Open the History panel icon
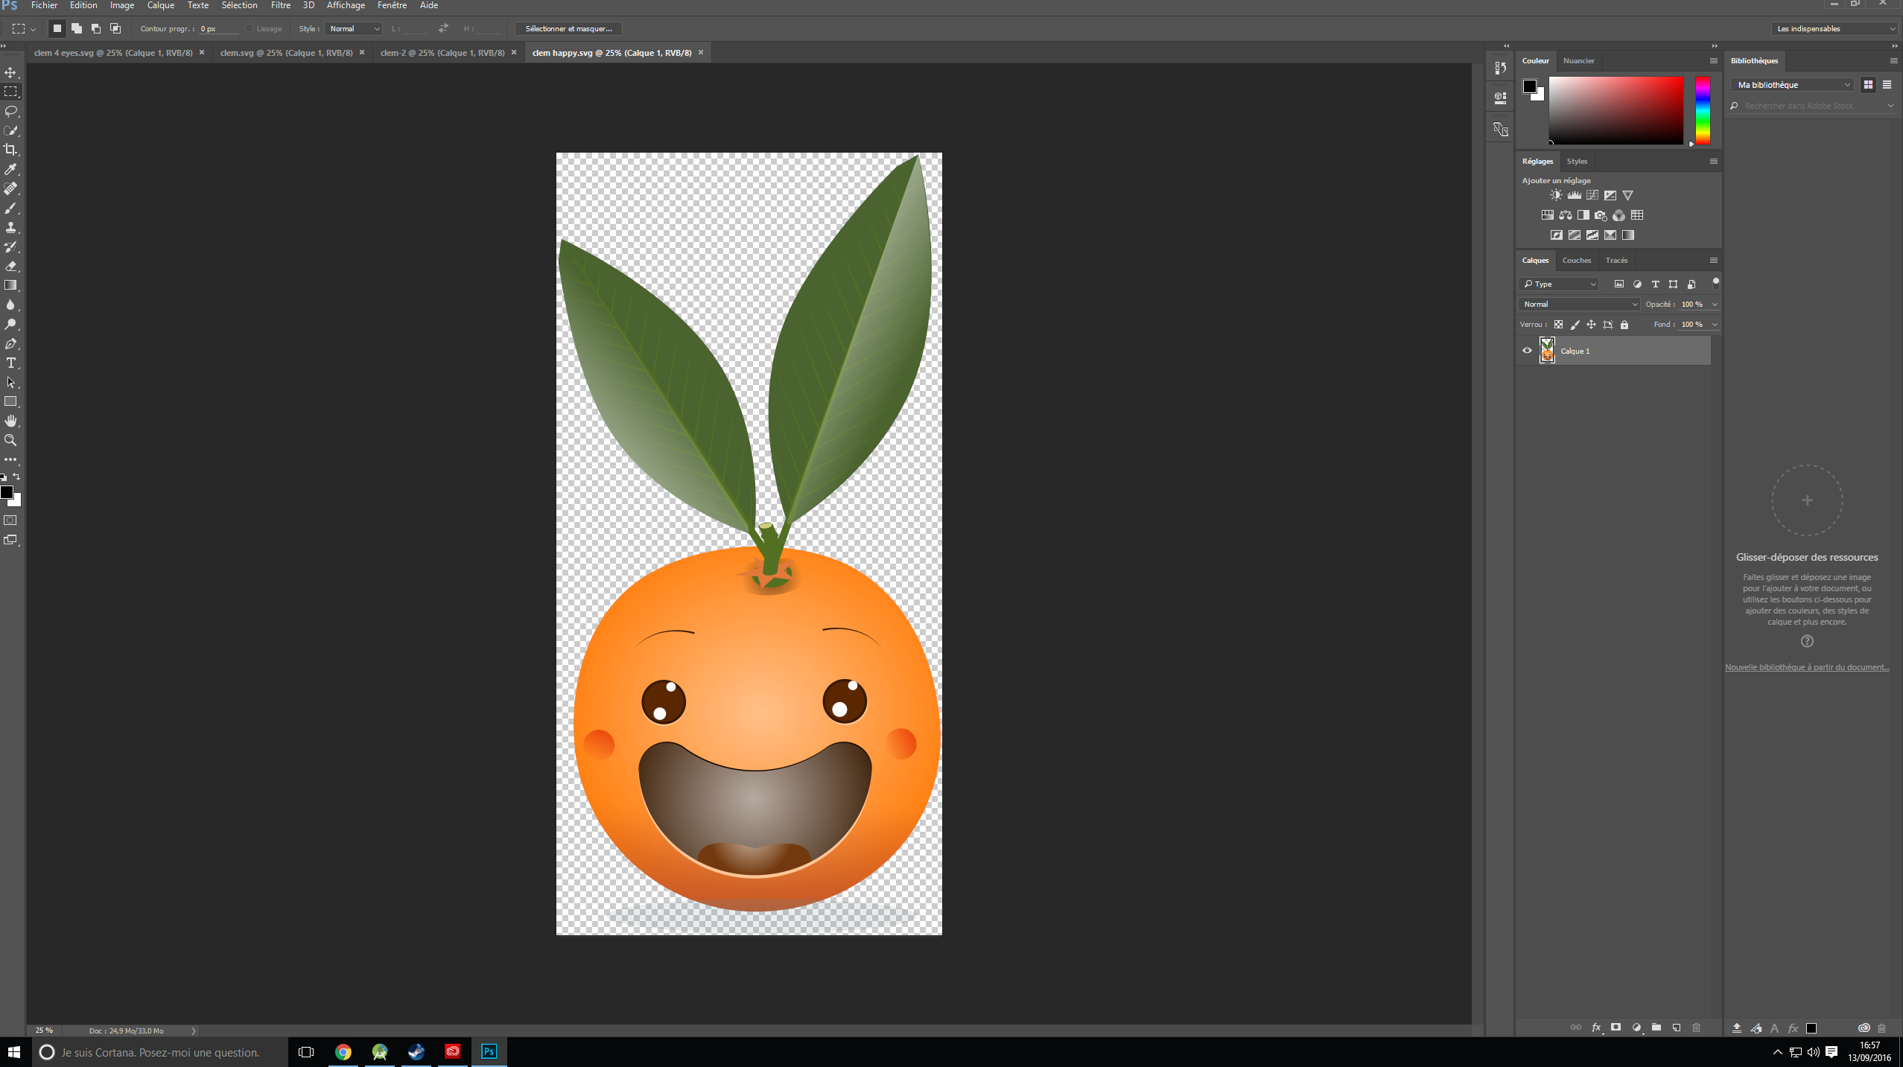The height and width of the screenshot is (1067, 1903). 1500,68
